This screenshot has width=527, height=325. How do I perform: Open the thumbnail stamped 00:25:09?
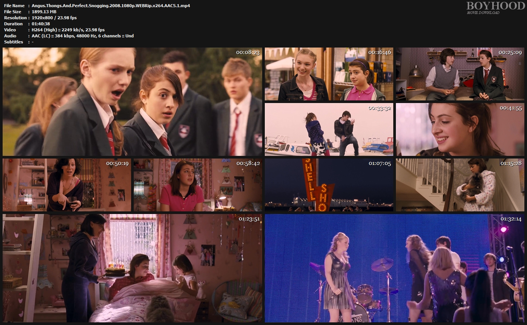point(460,74)
